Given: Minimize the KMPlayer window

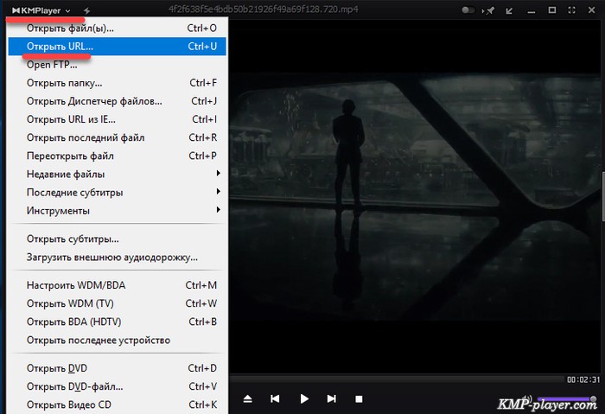Looking at the screenshot, I should tap(532, 11).
